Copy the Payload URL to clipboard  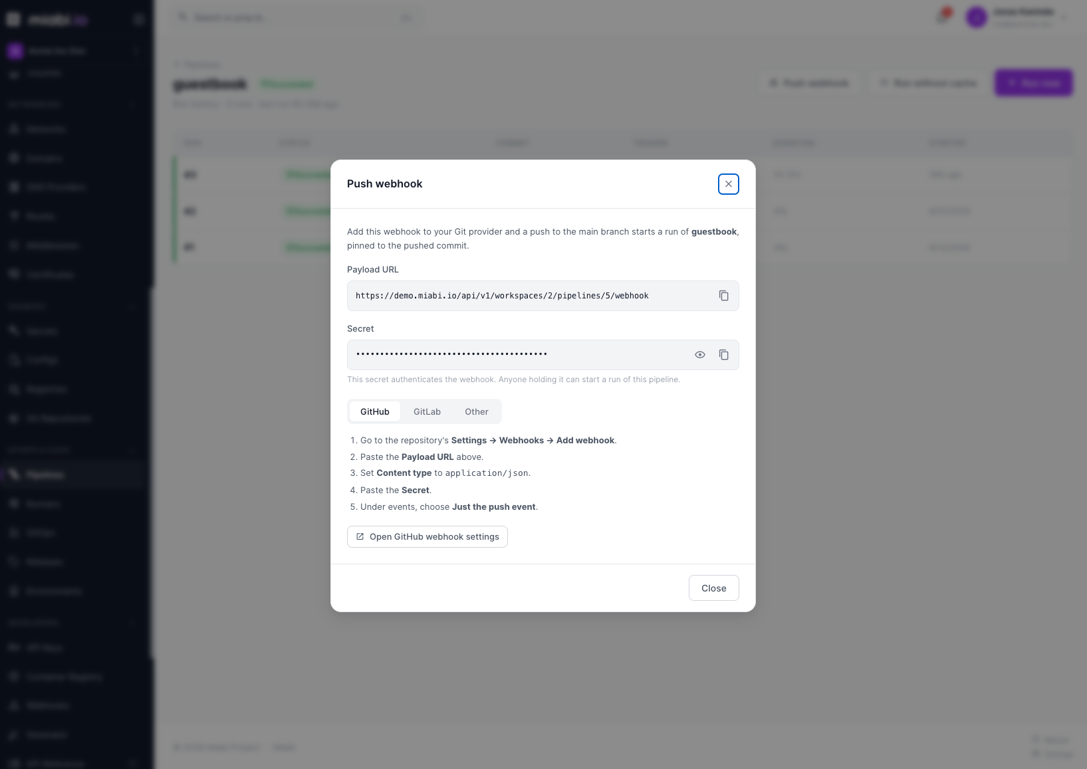[724, 296]
